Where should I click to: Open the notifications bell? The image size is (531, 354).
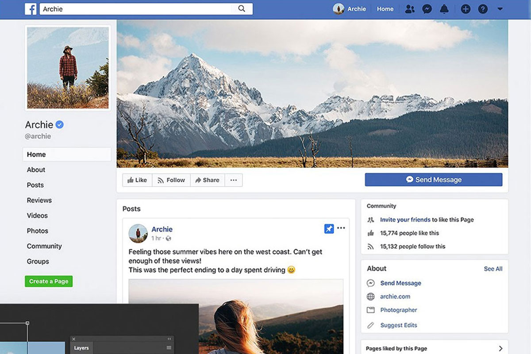pos(444,9)
